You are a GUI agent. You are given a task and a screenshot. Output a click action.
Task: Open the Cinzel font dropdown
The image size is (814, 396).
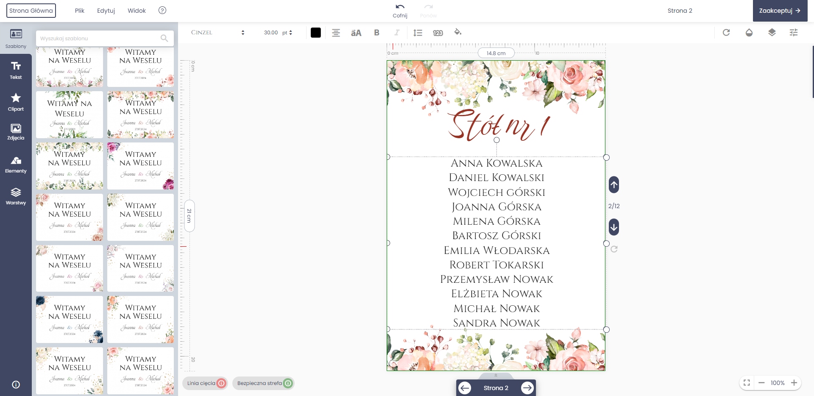point(217,33)
